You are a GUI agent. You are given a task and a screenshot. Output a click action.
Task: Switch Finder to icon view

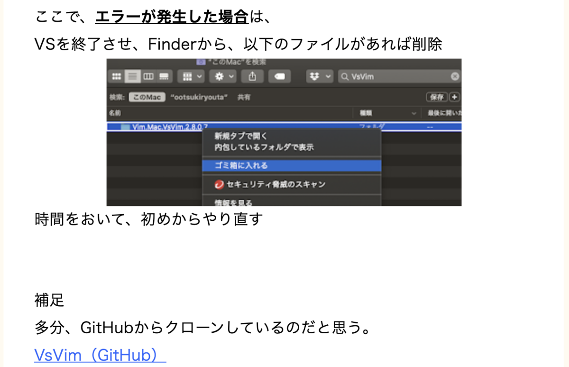pos(117,76)
